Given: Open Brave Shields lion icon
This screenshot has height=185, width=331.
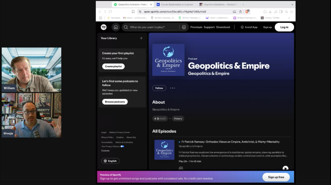Looking at the screenshot, I should (247, 12).
